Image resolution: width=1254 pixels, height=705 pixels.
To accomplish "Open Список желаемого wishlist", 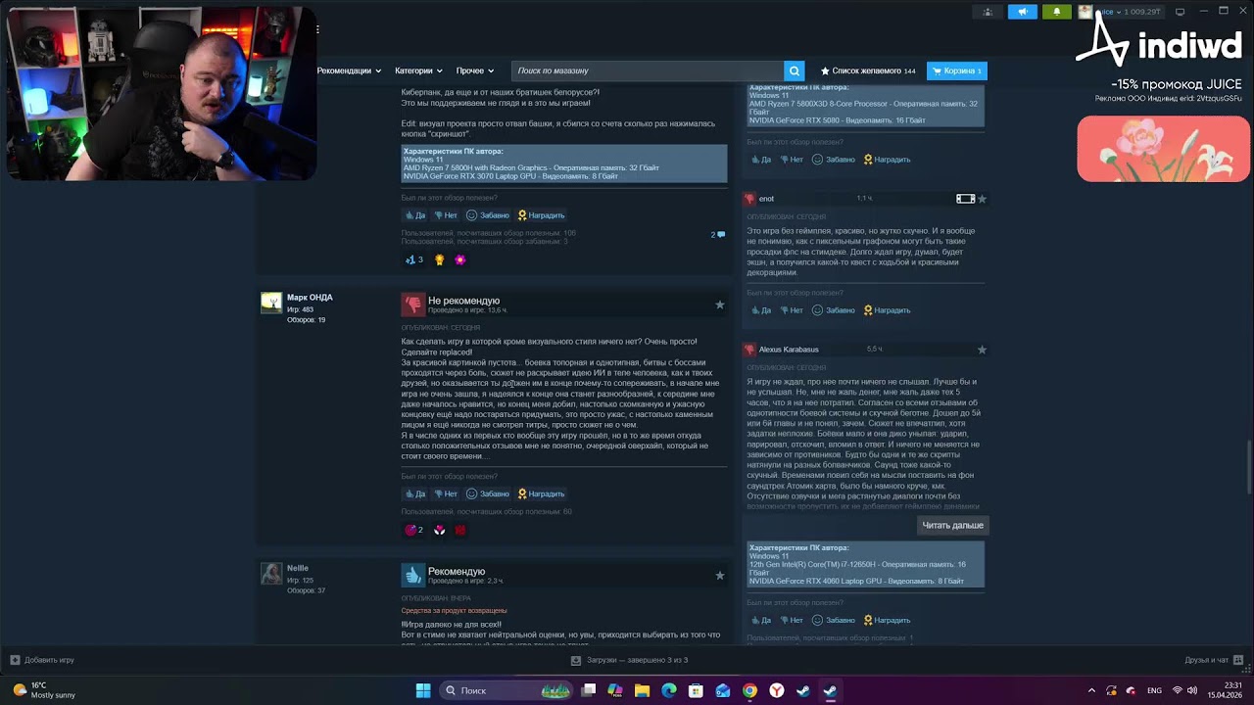I will point(868,70).
